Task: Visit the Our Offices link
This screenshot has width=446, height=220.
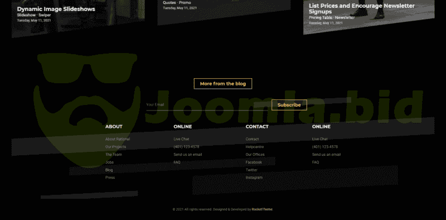Action: tap(255, 155)
